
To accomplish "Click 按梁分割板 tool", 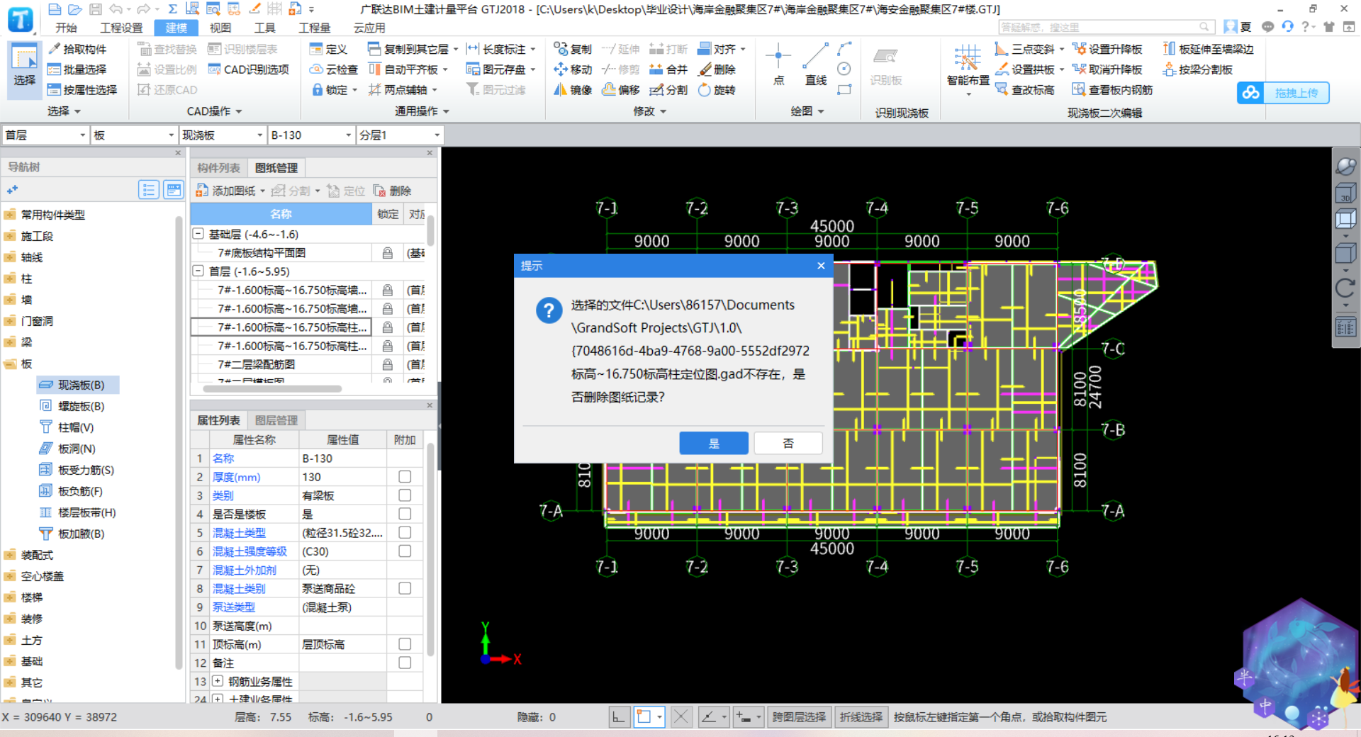I will point(1198,69).
